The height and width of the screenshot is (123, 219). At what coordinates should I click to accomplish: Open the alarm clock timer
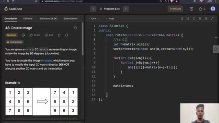(191, 9)
